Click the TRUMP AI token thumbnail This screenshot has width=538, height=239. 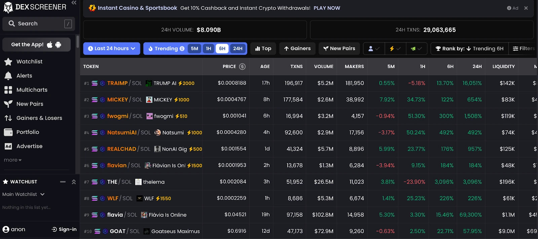(149, 83)
